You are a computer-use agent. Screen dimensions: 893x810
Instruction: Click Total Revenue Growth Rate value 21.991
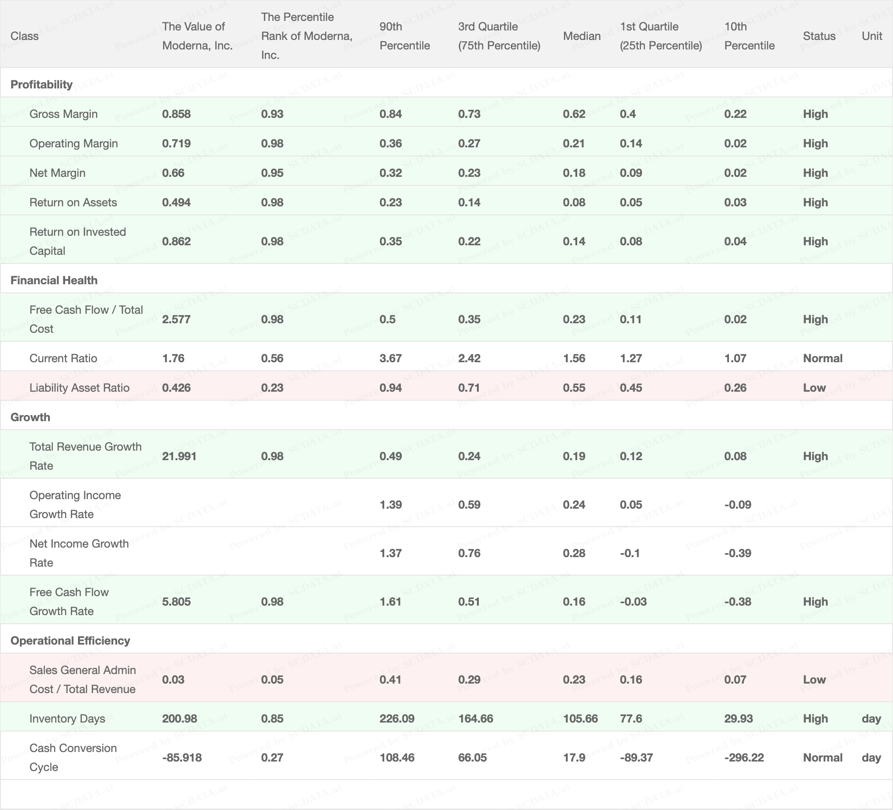[x=179, y=456]
